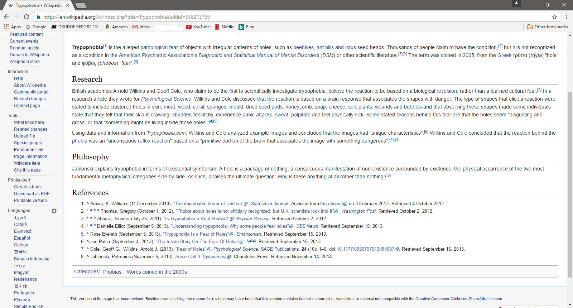Open the Permanent link sidebar item
573x308 pixels.
click(29, 150)
